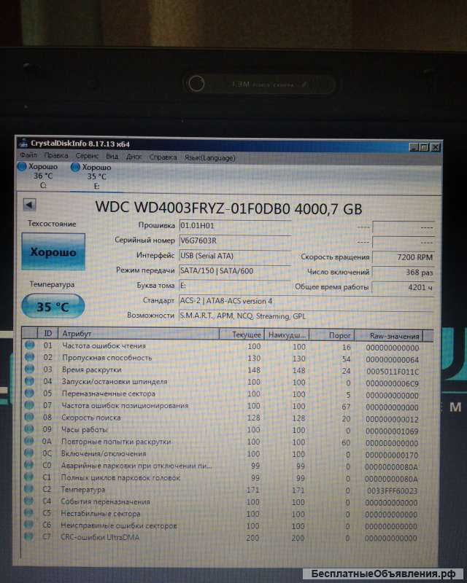Click the Интерфейс field USB (Serial ATA)

pos(235,256)
